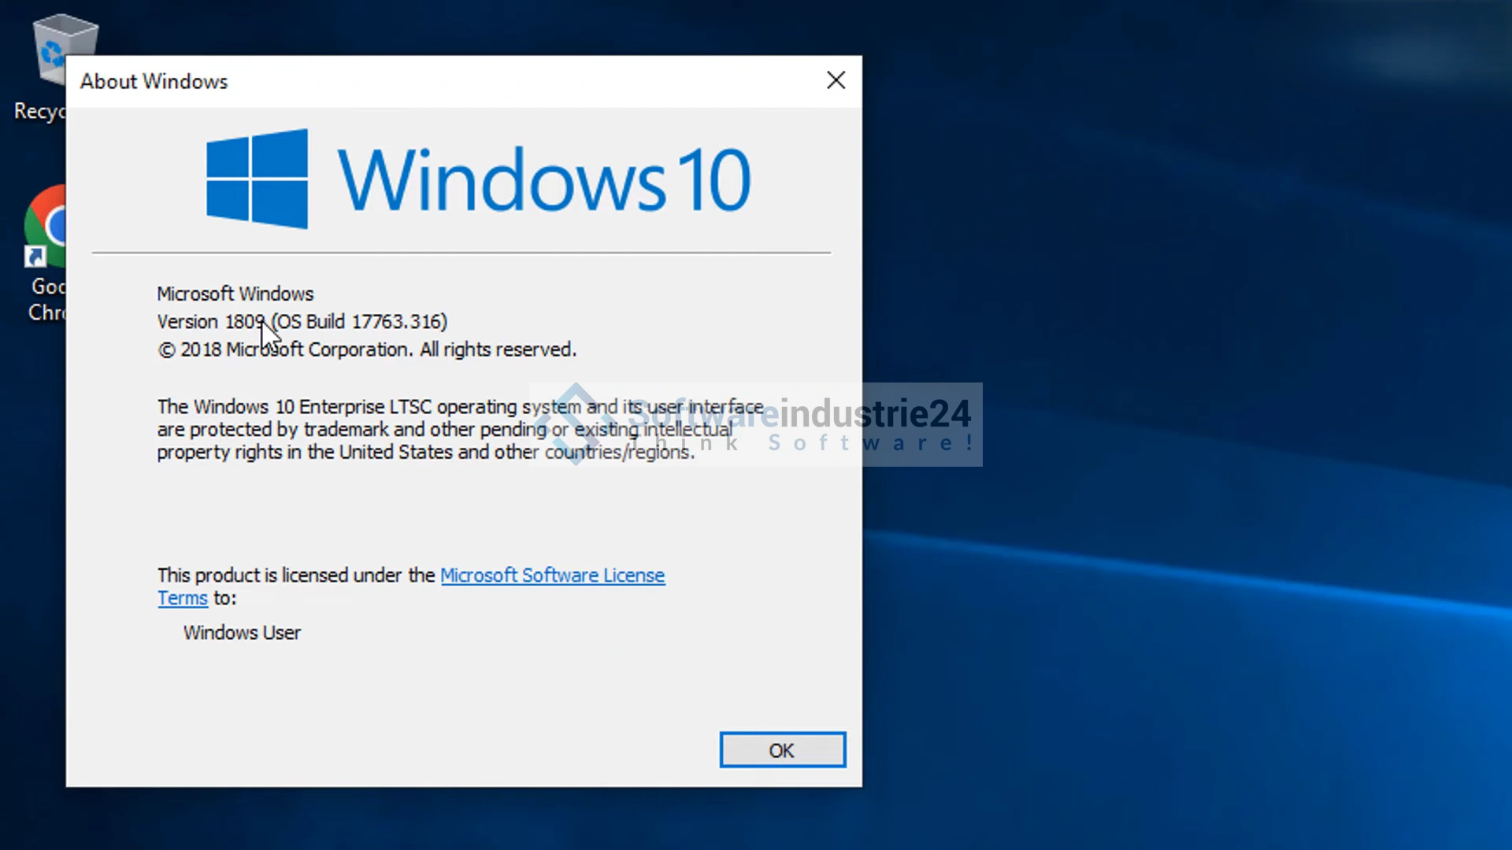Click the 'Windows User' licensee name
Viewport: 1512px width, 850px height.
pyautogui.click(x=242, y=633)
